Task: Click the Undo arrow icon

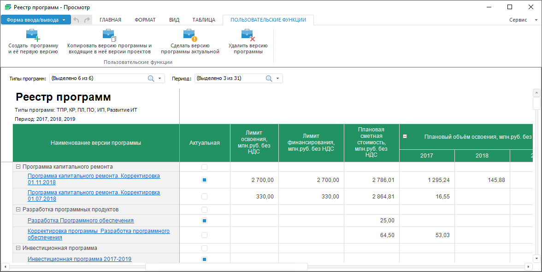Action: click(x=77, y=20)
